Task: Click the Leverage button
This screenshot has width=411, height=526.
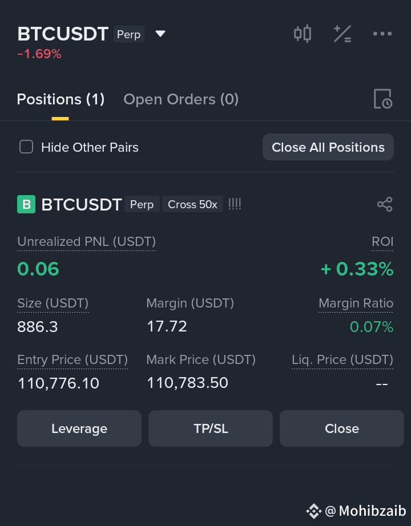Action: (x=79, y=428)
